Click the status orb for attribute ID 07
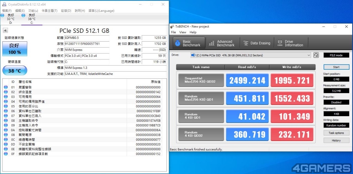 [x=6, y=116]
